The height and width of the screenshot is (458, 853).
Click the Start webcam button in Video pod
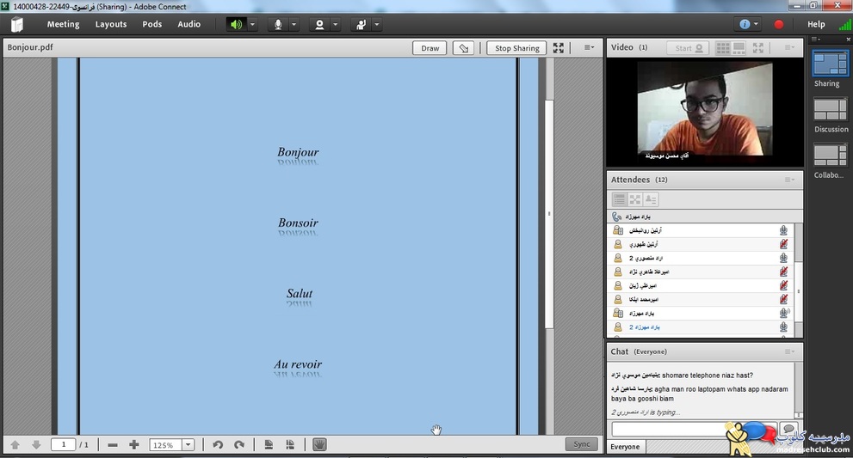[688, 48]
